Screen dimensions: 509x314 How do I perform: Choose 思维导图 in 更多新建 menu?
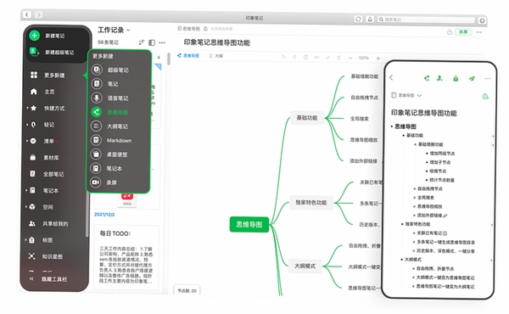pyautogui.click(x=109, y=112)
